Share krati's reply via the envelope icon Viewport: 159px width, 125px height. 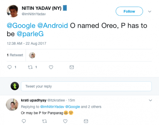tap(86, 121)
